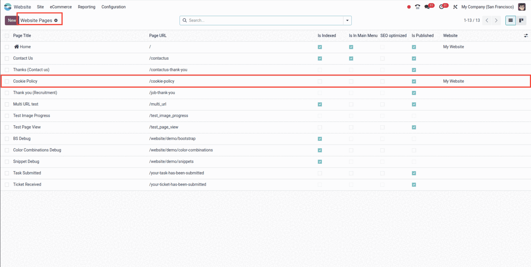The height and width of the screenshot is (267, 531).
Task: Click the Website app title
Action: [22, 7]
